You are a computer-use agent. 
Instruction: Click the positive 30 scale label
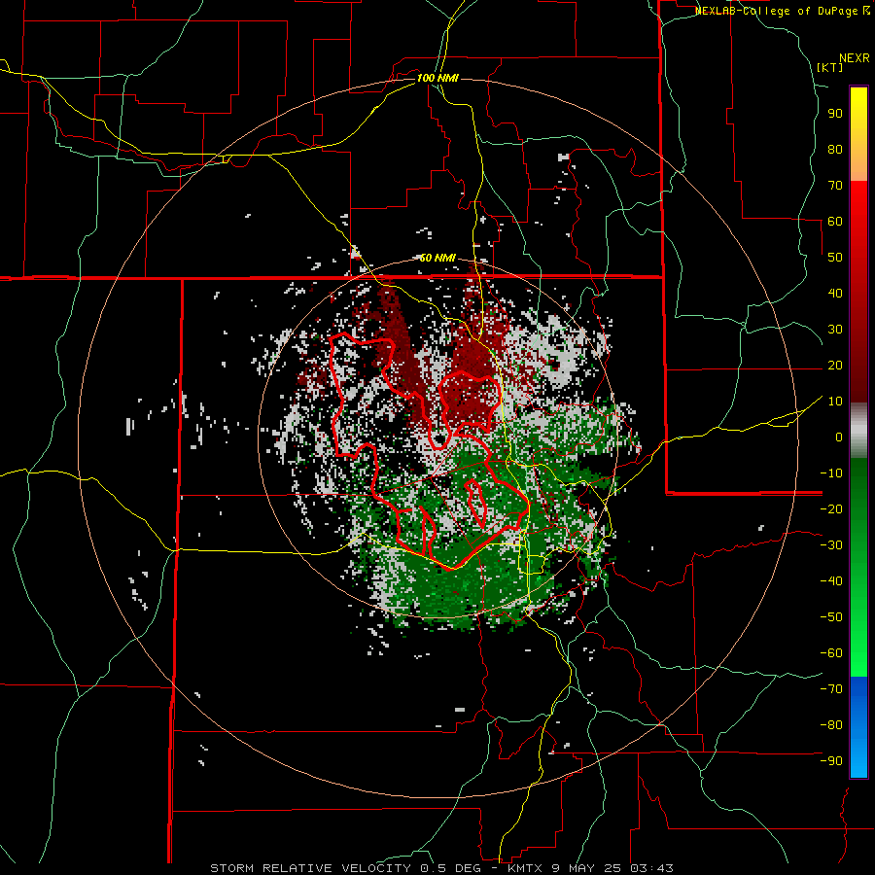tap(835, 330)
